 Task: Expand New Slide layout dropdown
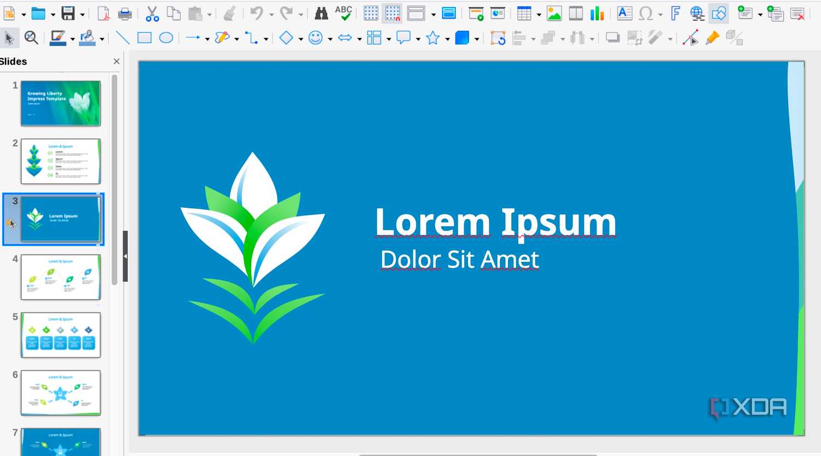click(x=760, y=14)
